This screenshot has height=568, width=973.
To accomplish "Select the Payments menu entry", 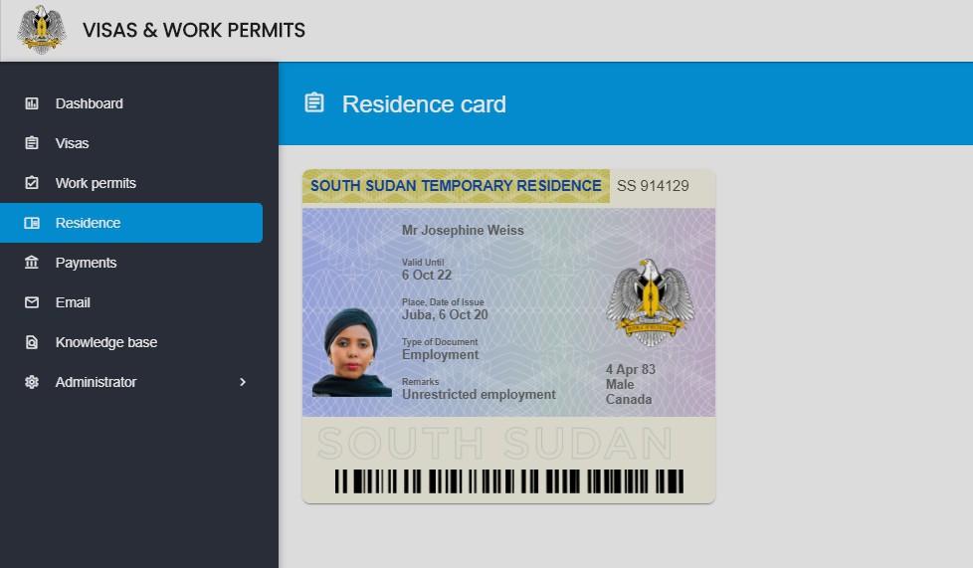I will pos(131,263).
